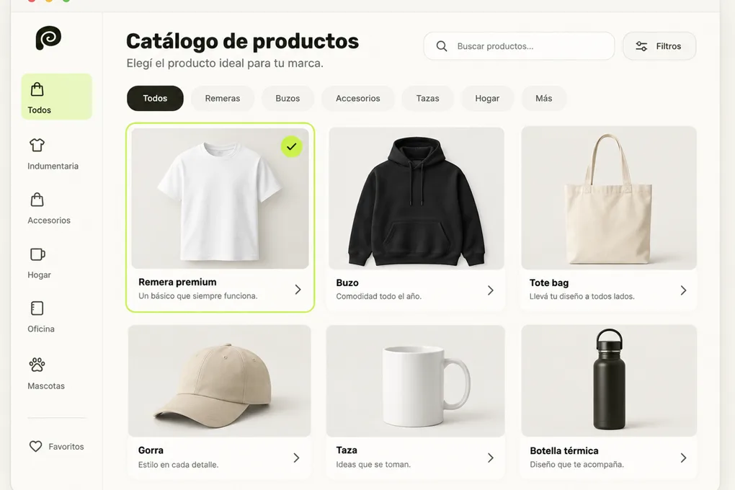
Task: Switch to the Buzos tab
Action: point(288,99)
